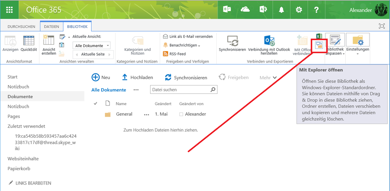The width and height of the screenshot is (390, 191).
Task: Click the modify view pencil icon
Action: (63, 37)
